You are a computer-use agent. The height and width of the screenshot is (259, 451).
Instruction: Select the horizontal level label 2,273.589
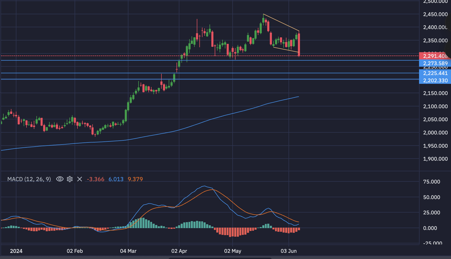[x=435, y=63]
